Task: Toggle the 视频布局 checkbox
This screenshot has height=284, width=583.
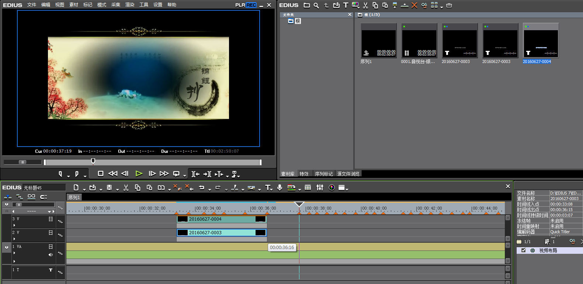Action: tap(524, 250)
